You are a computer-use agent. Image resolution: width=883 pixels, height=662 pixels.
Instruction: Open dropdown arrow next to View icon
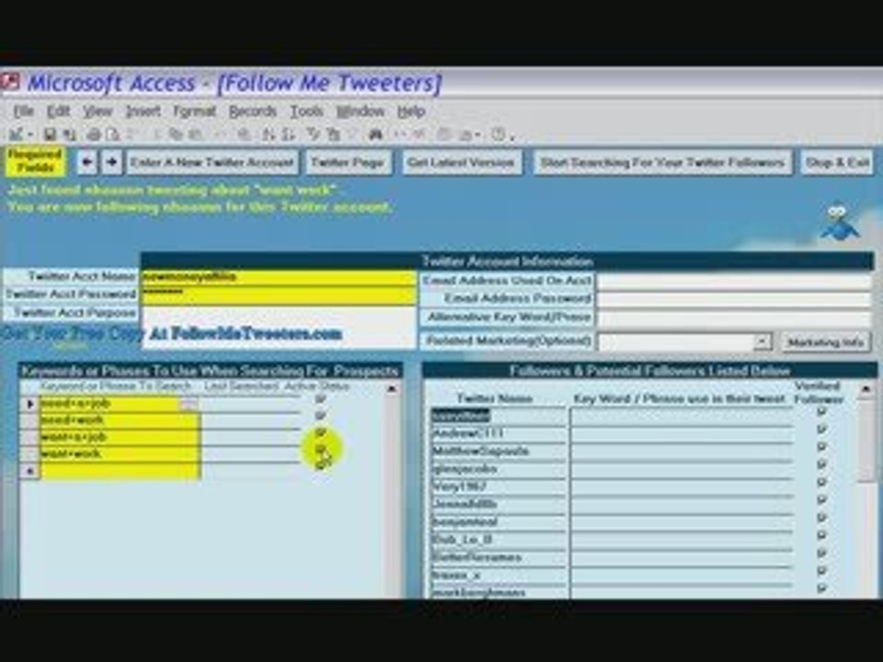coord(30,134)
